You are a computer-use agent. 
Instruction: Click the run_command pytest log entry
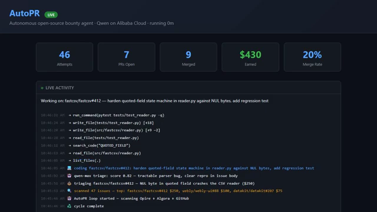click(x=118, y=115)
